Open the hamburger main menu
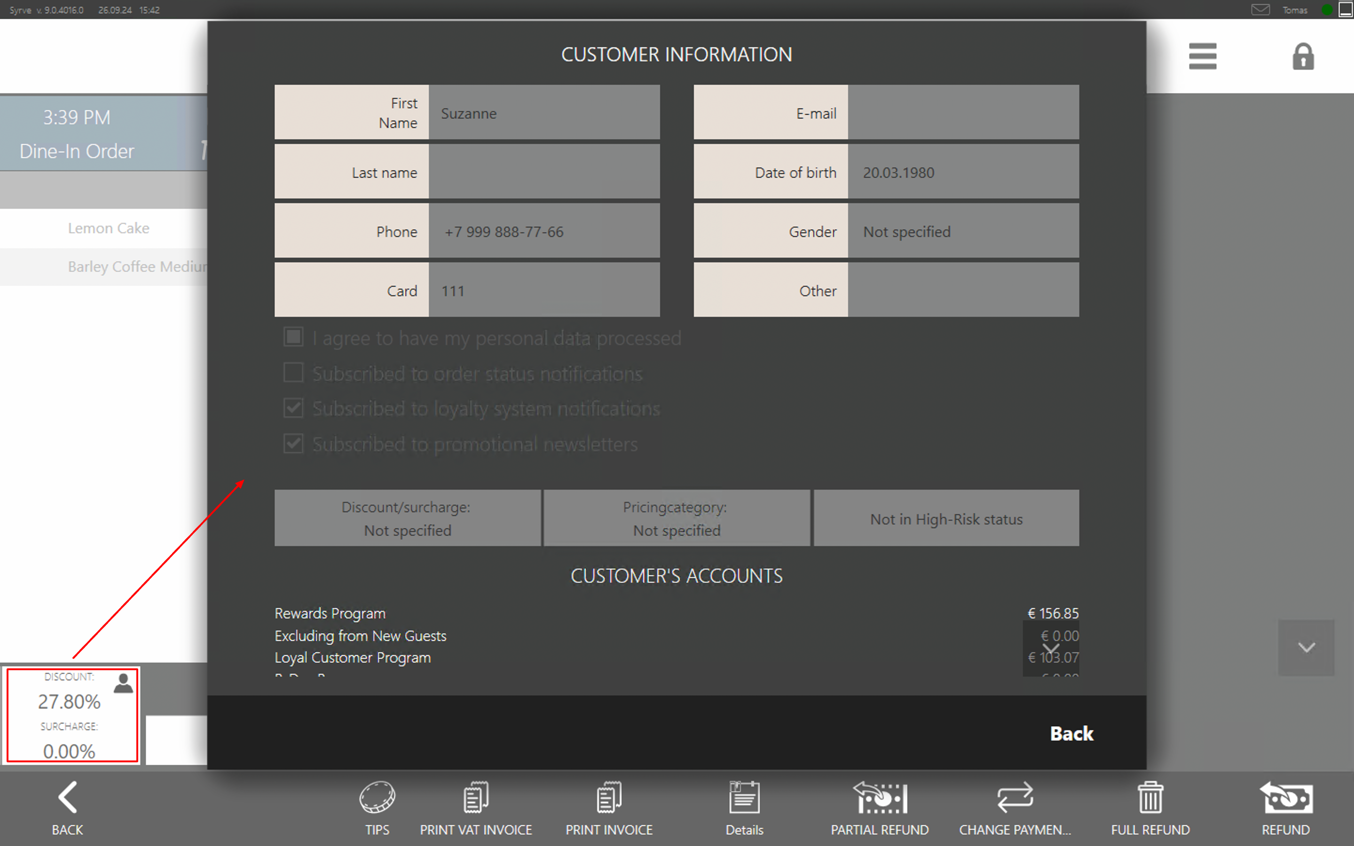Viewport: 1354px width, 846px height. [1202, 56]
